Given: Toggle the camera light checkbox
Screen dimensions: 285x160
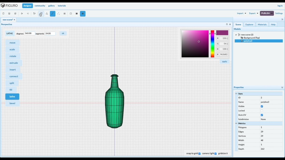Looking at the screenshot, I should pos(216,154).
